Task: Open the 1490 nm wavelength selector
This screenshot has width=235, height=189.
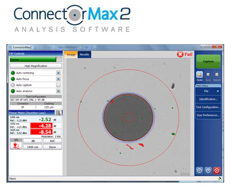Action: [33, 147]
